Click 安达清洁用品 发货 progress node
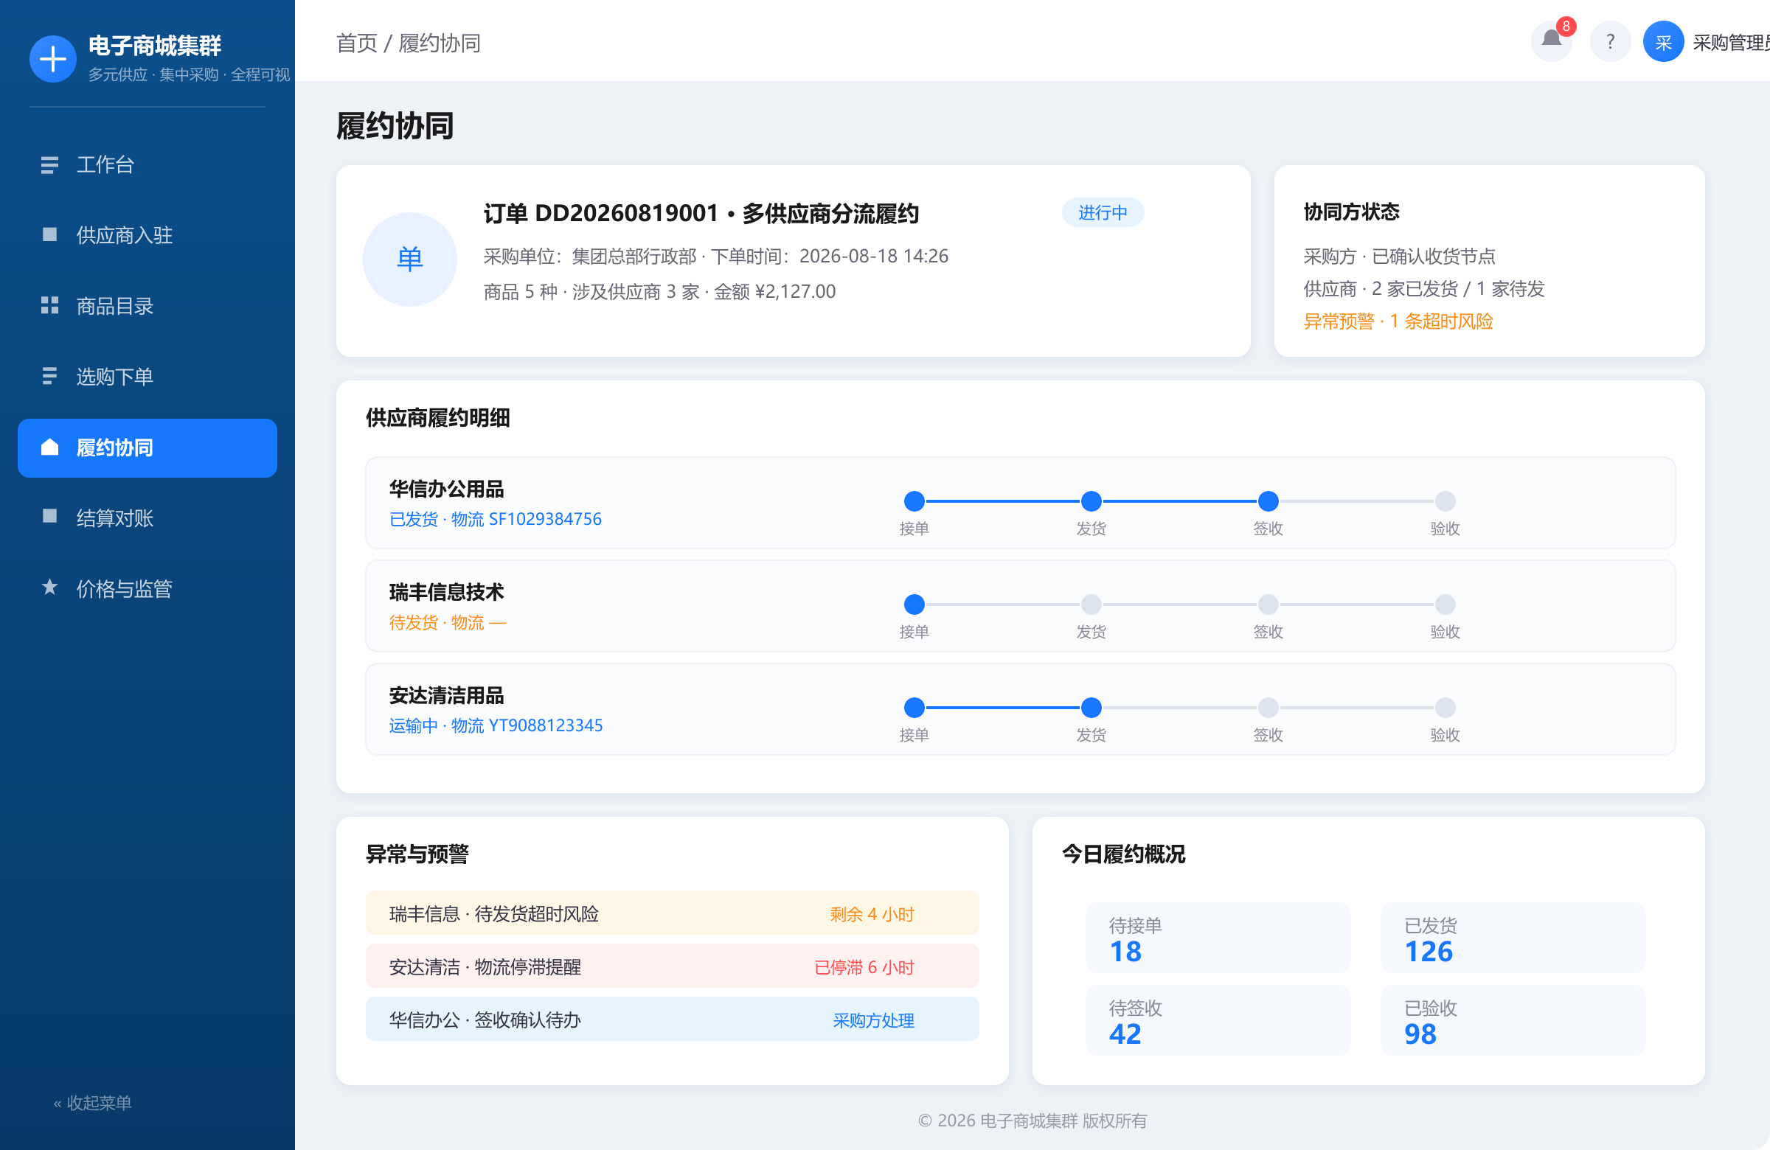The image size is (1770, 1150). pos(1091,708)
